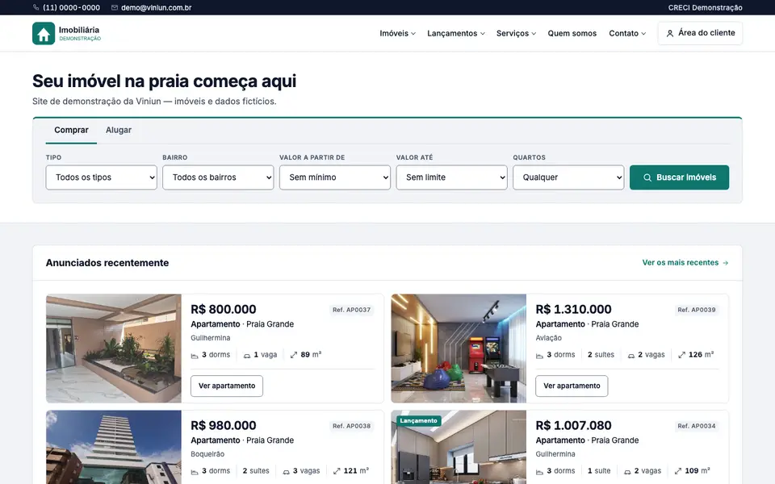Screen dimensions: 775x484
Task: Click the green house logo icon
Action: pos(44,33)
